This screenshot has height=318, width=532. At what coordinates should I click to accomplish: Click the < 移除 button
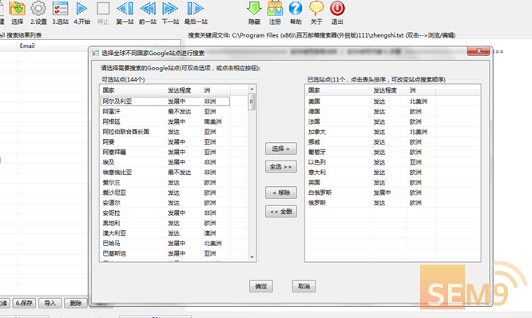(281, 193)
